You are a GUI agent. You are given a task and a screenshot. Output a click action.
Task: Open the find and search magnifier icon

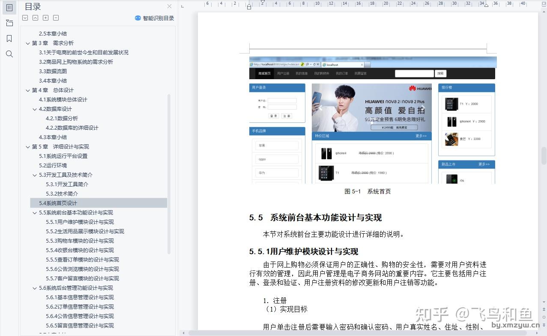(9, 54)
